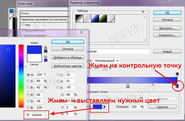
Task: Click the blue value field showing 238
Action: (x=39, y=108)
